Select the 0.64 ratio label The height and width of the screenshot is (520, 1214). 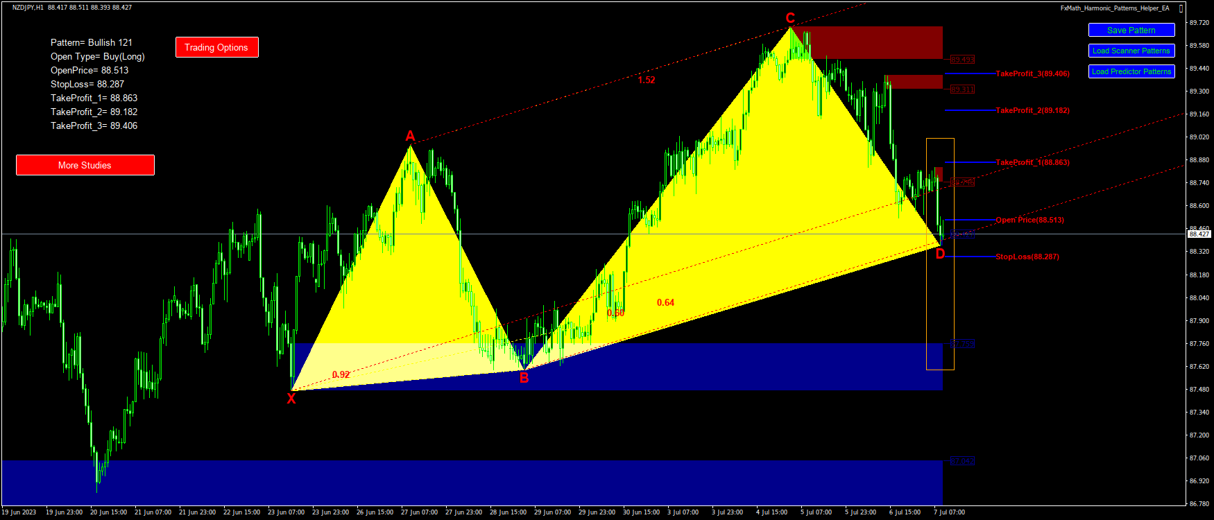665,302
